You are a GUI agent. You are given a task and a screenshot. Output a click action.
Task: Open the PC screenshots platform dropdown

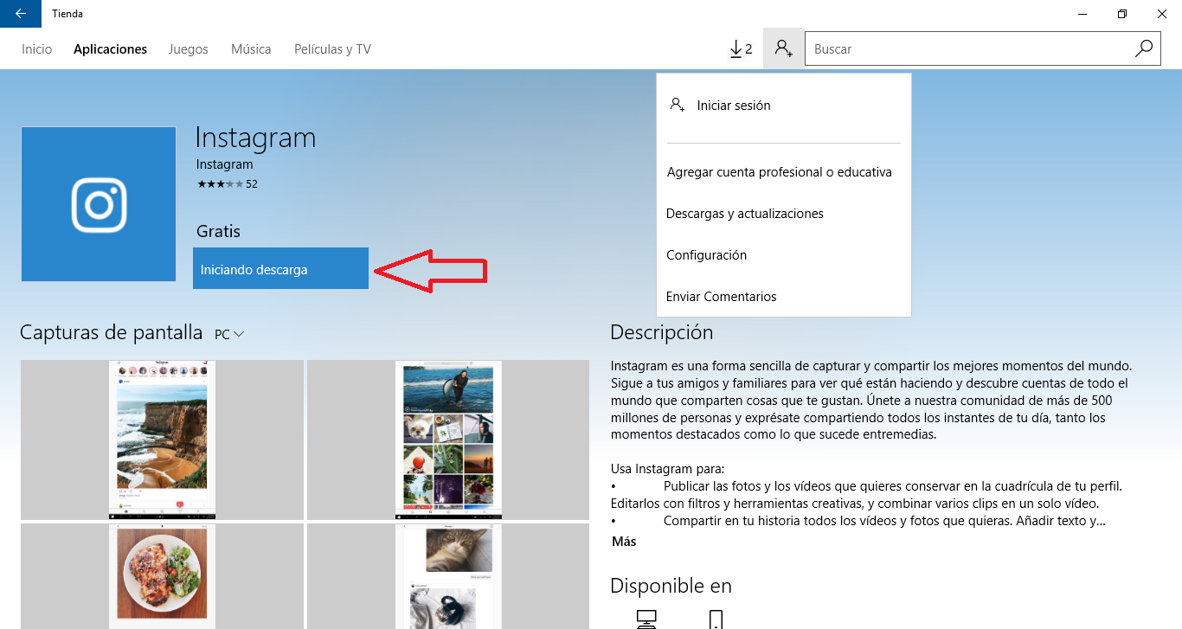pos(229,334)
